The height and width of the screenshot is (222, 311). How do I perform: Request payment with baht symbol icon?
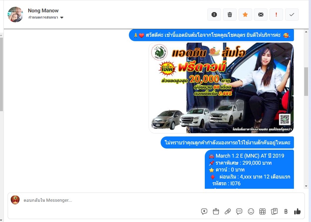(286, 211)
